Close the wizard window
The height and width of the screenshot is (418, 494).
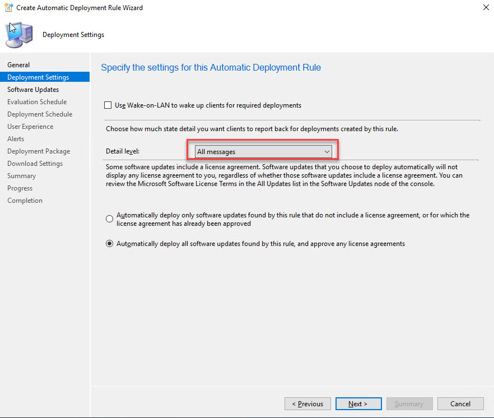click(483, 8)
